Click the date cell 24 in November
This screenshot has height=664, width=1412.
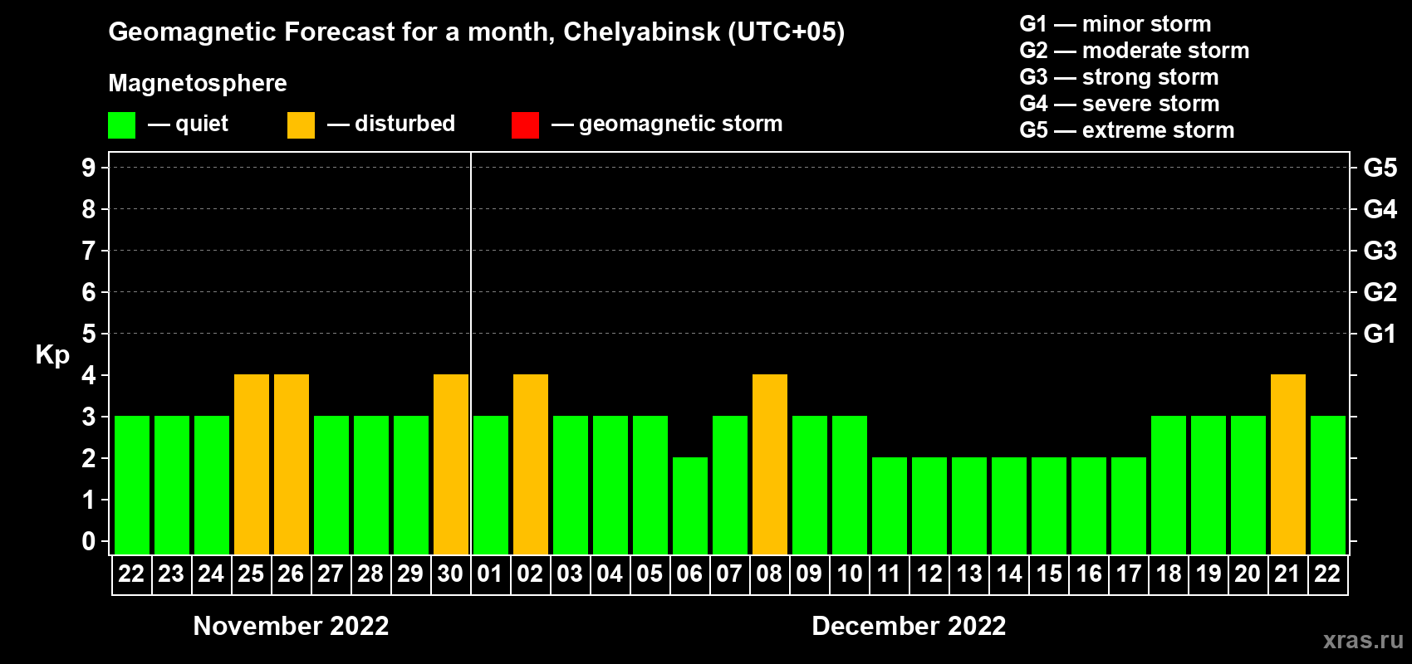(x=211, y=574)
